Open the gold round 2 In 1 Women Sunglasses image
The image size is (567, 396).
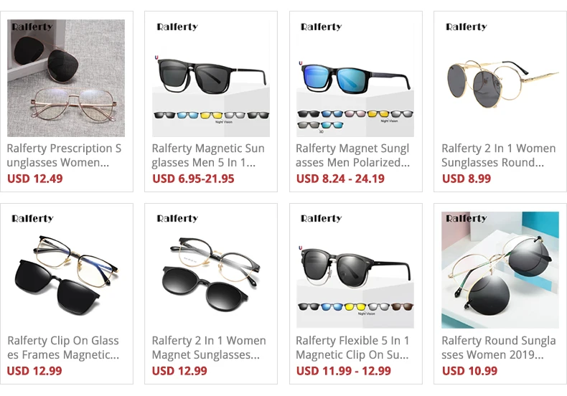500,78
